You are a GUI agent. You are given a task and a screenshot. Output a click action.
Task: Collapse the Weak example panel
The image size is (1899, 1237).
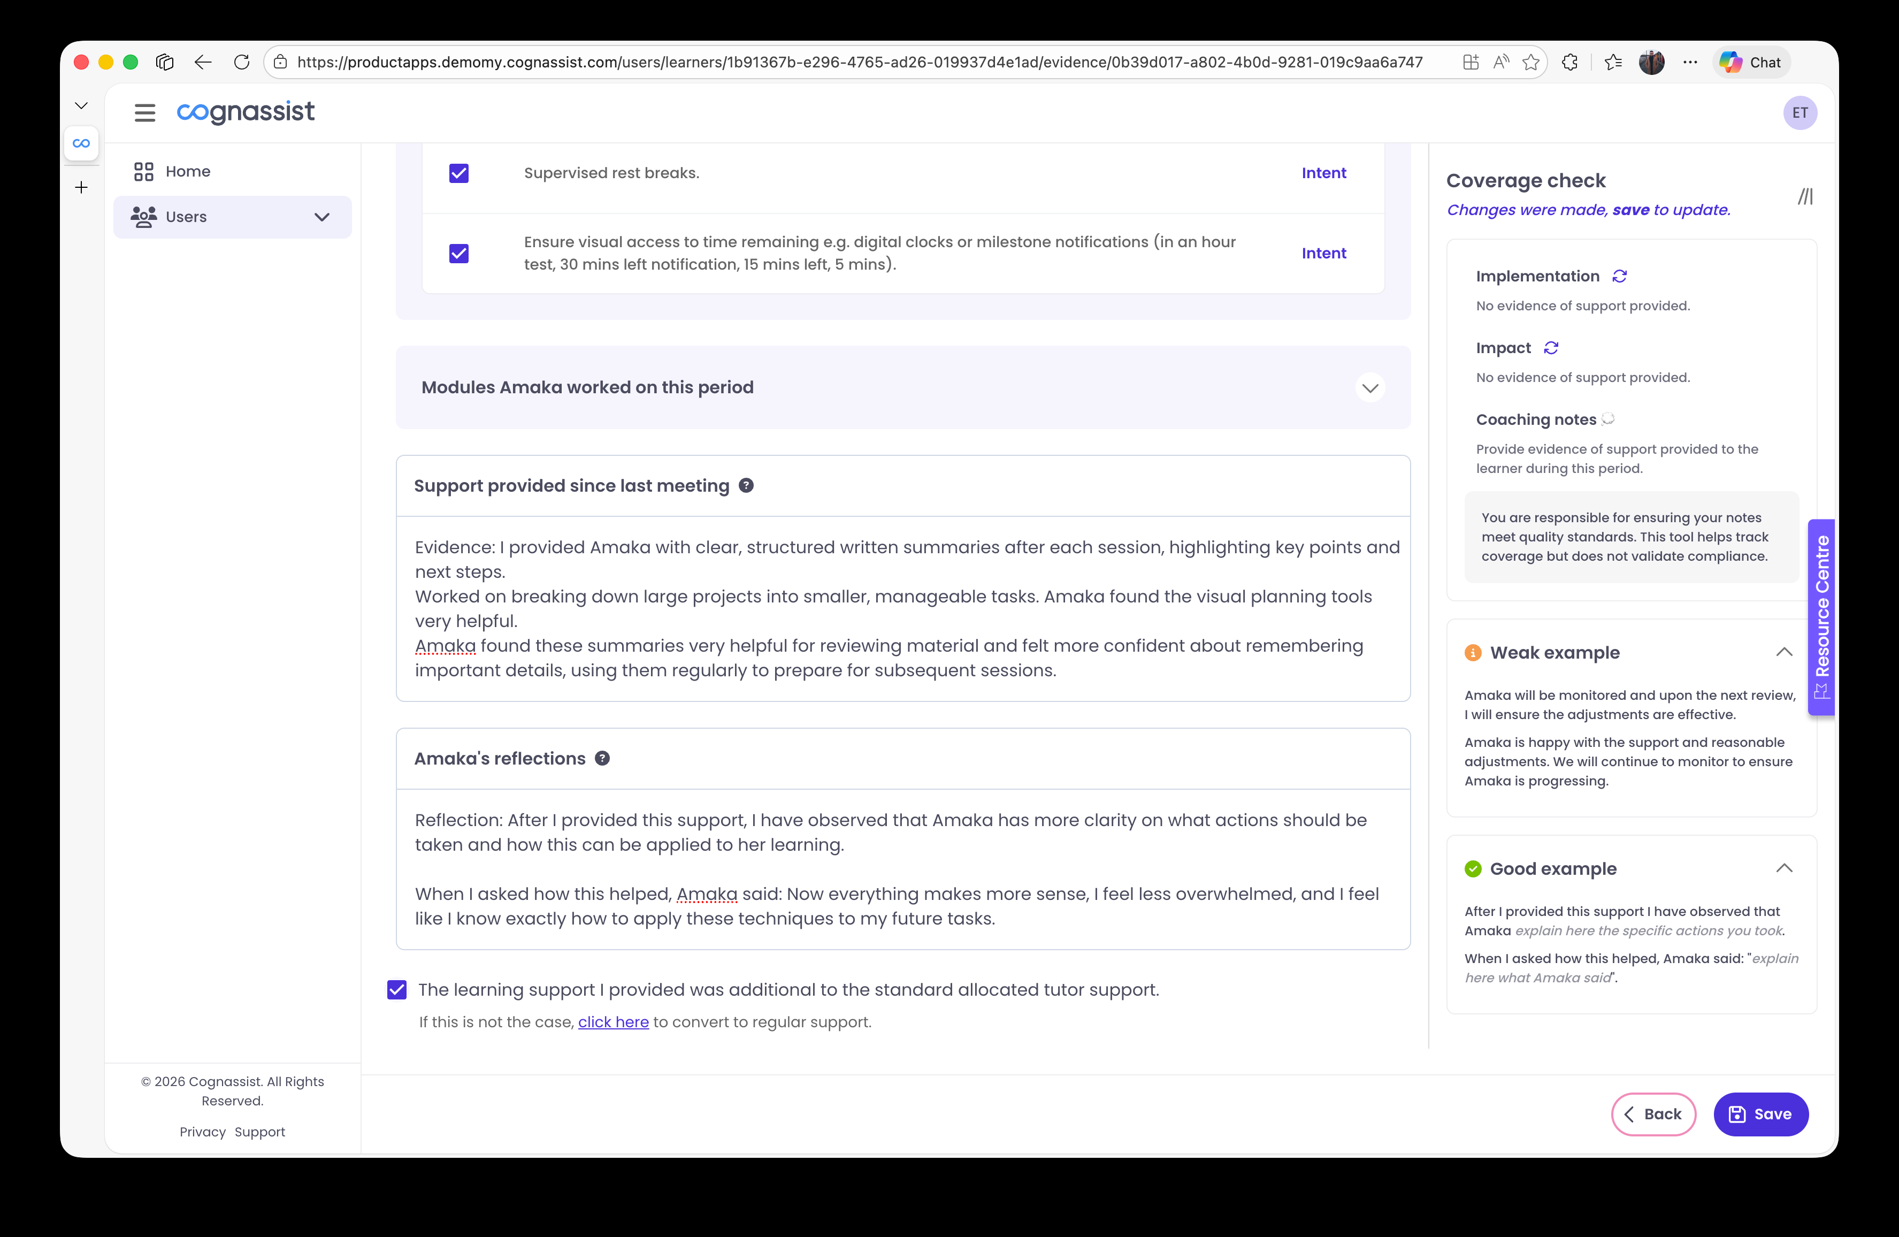tap(1784, 652)
